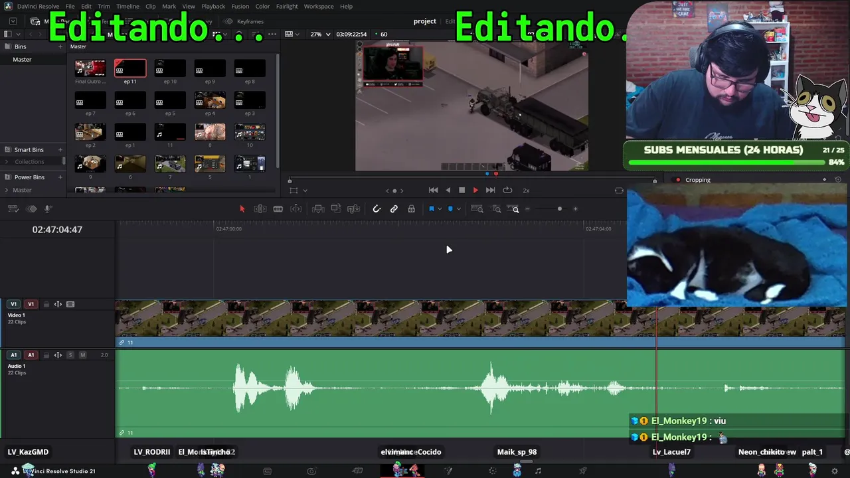Click Full Extent Zoom icon
This screenshot has height=478, width=850.
(x=477, y=209)
